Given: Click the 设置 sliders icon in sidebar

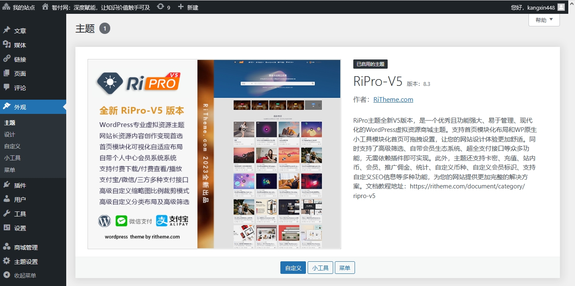Looking at the screenshot, I should coord(7,227).
